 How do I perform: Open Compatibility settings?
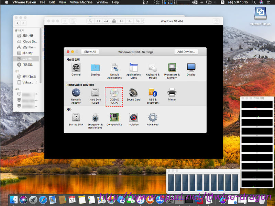pyautogui.click(x=114, y=119)
